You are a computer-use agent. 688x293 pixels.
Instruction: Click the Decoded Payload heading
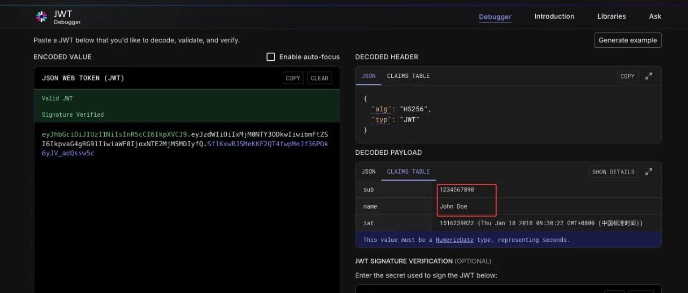pos(389,153)
